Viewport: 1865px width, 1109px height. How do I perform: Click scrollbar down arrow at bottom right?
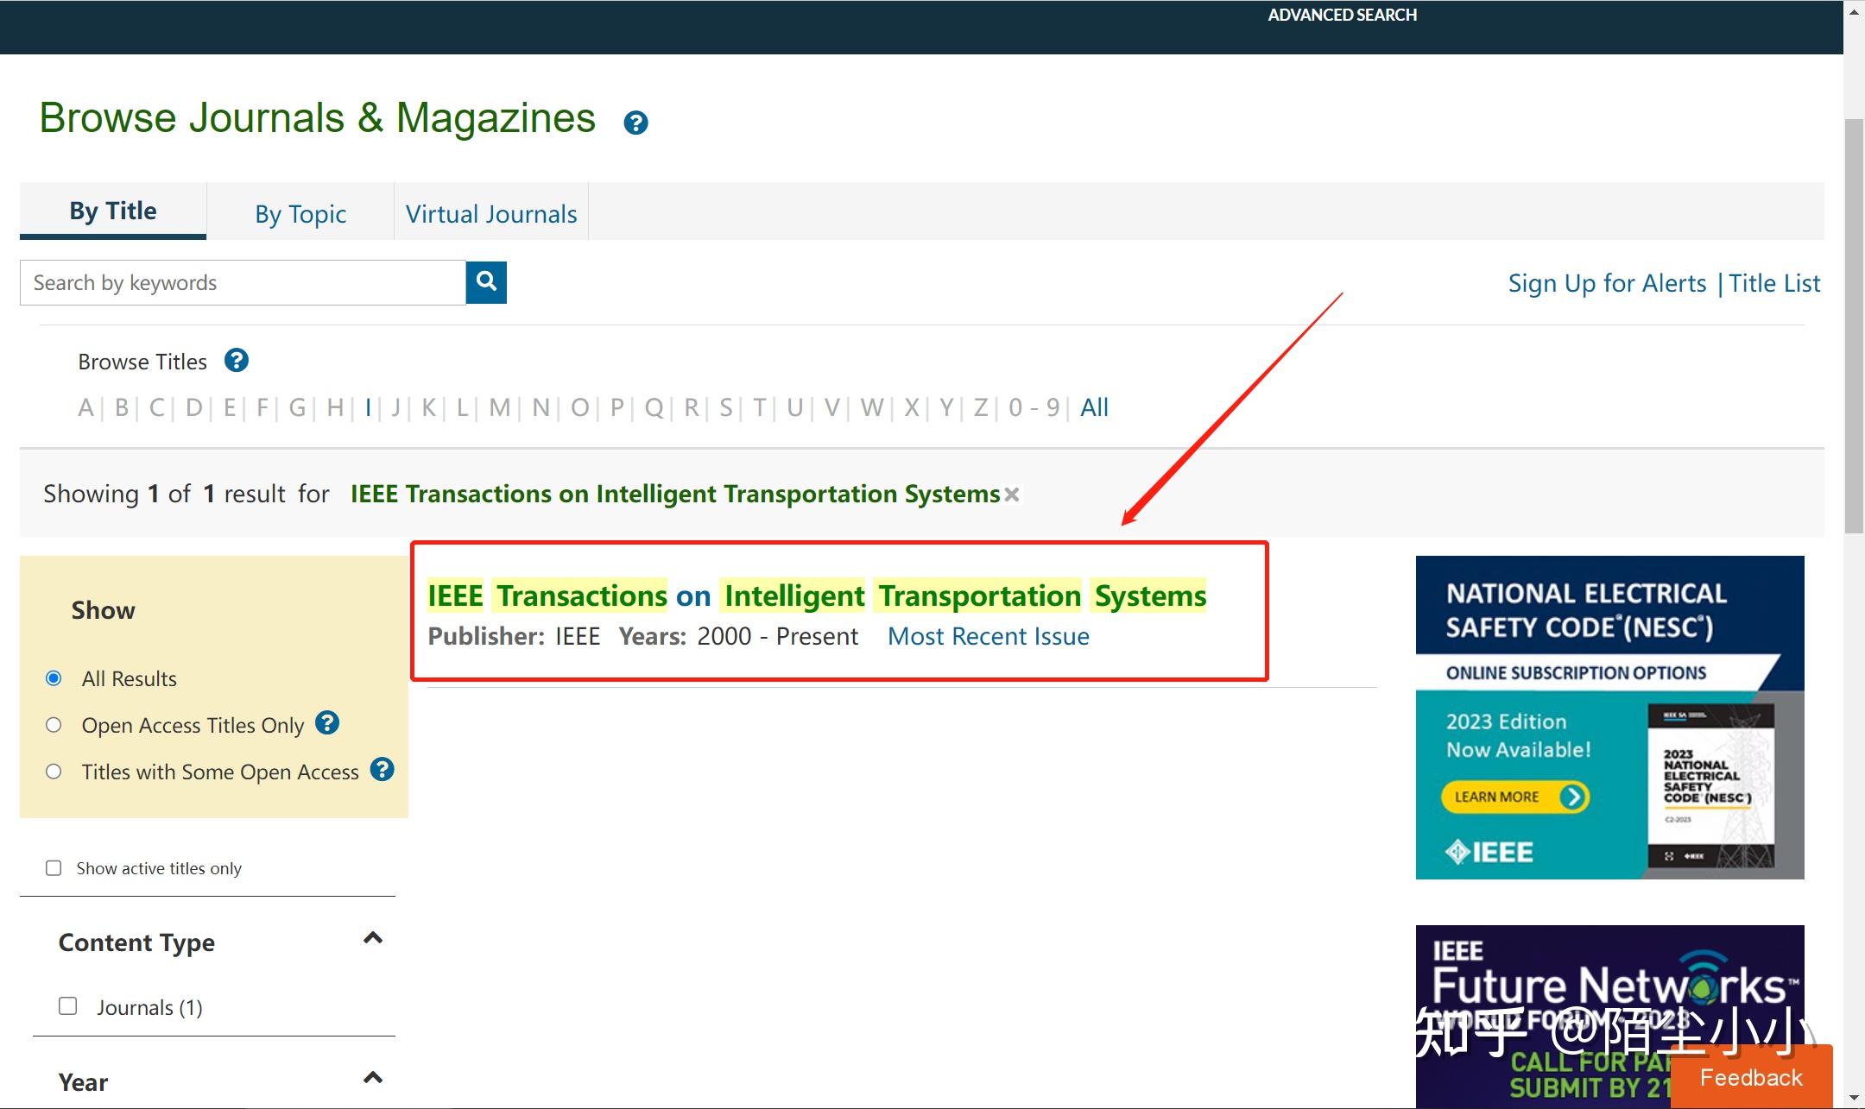click(x=1854, y=1099)
